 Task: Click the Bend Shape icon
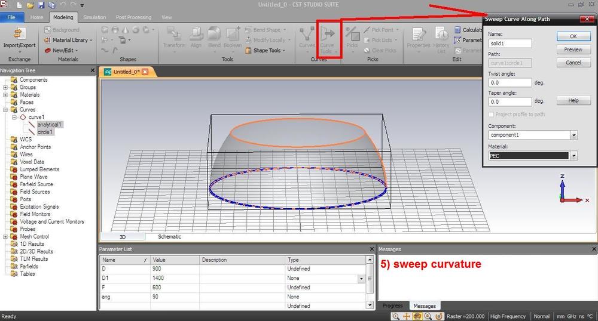pyautogui.click(x=248, y=30)
